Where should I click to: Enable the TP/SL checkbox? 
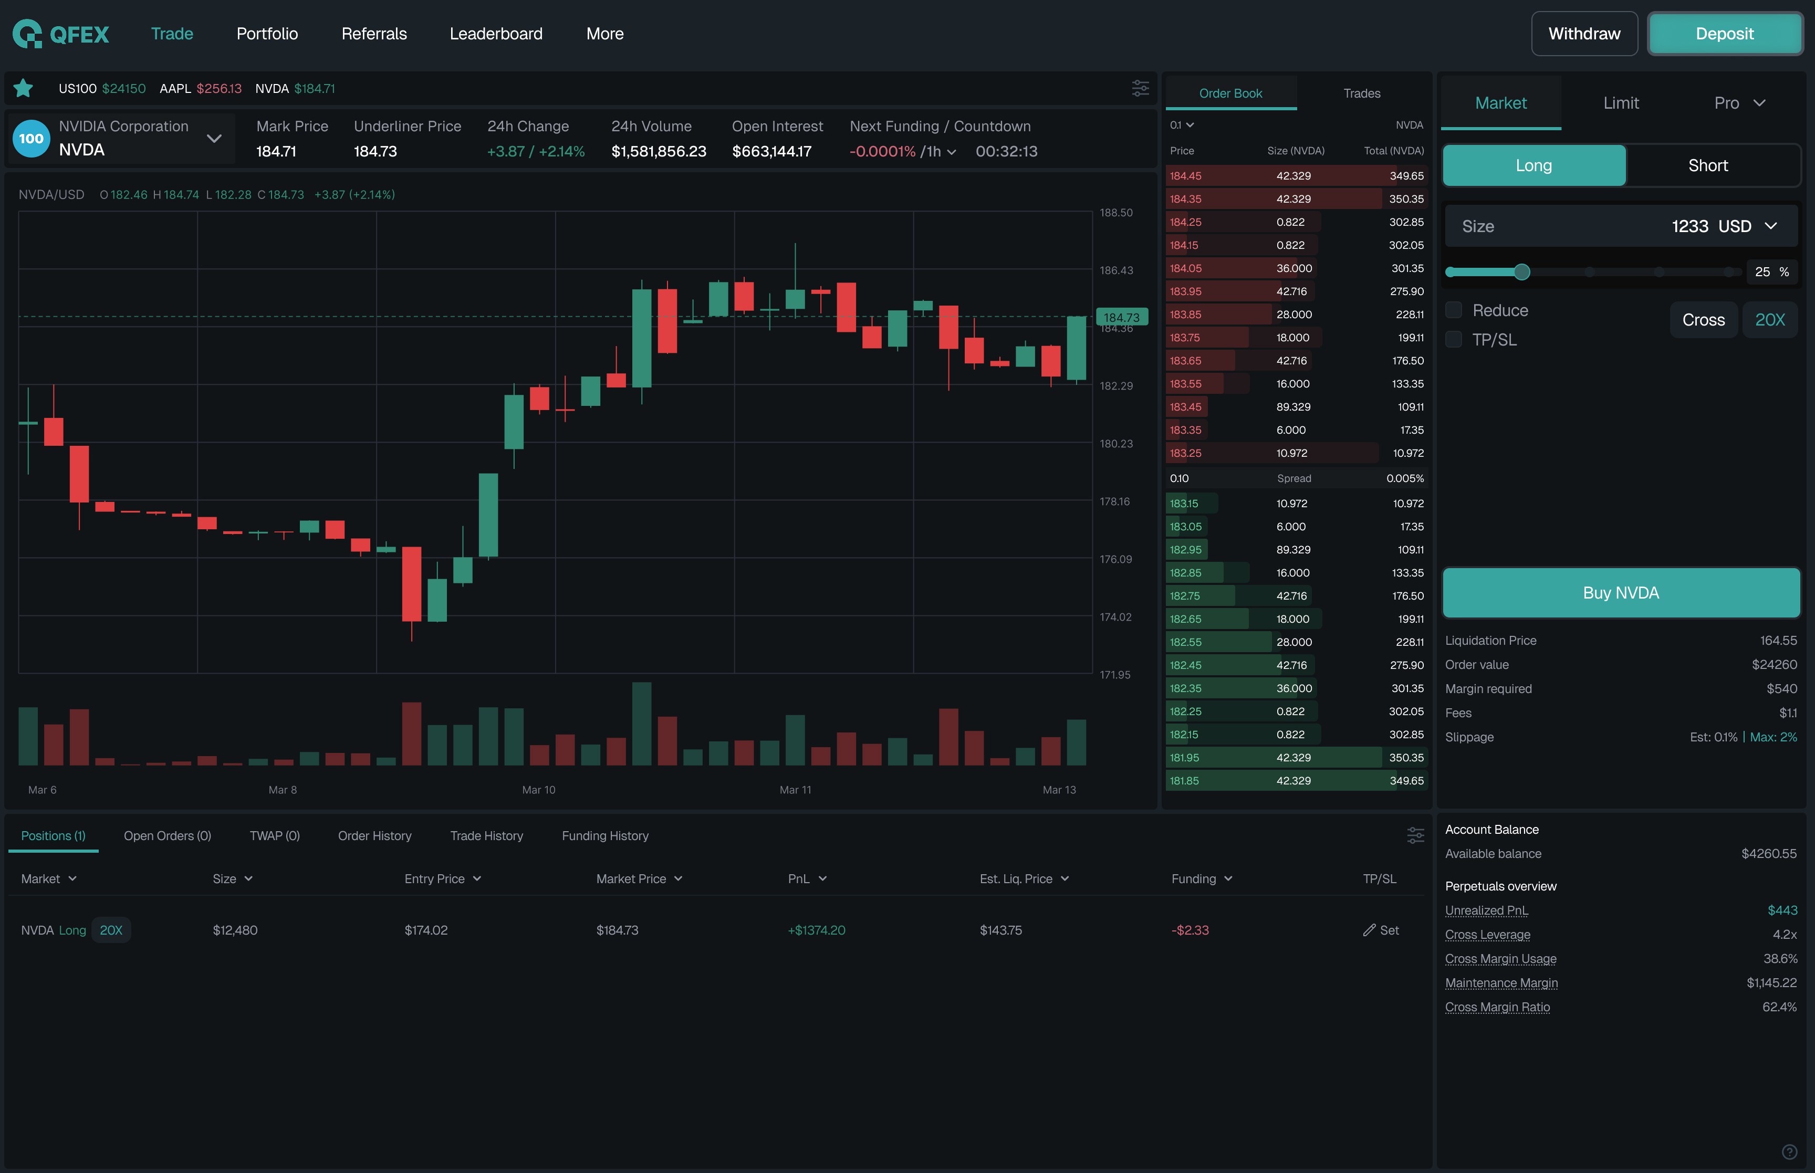1453,340
